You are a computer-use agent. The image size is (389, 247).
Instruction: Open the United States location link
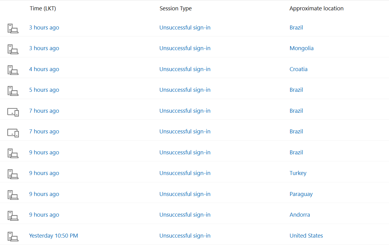coord(306,235)
